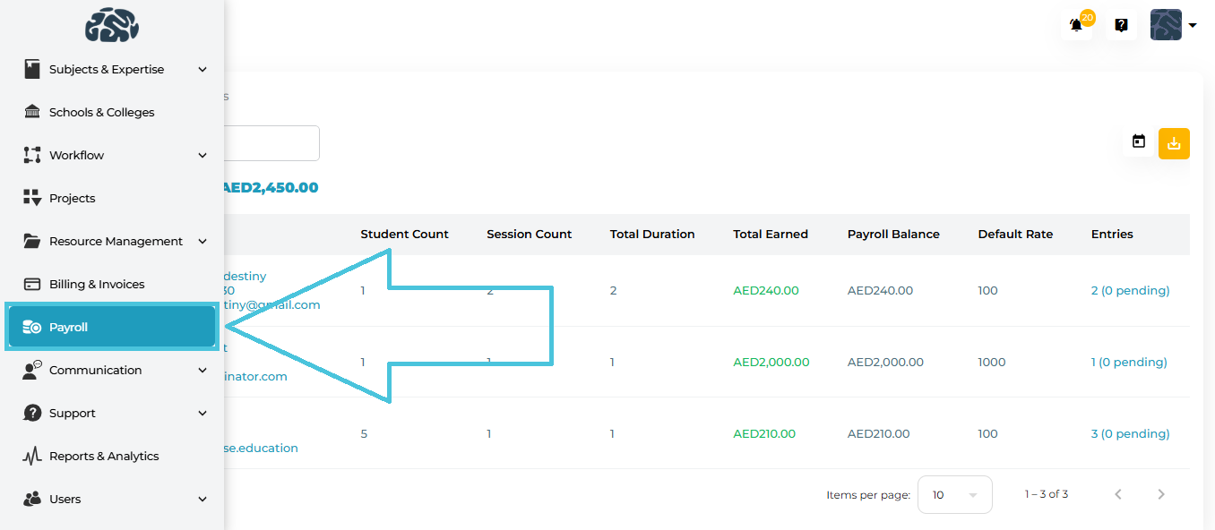Open the user profile avatar menu

point(1173,25)
